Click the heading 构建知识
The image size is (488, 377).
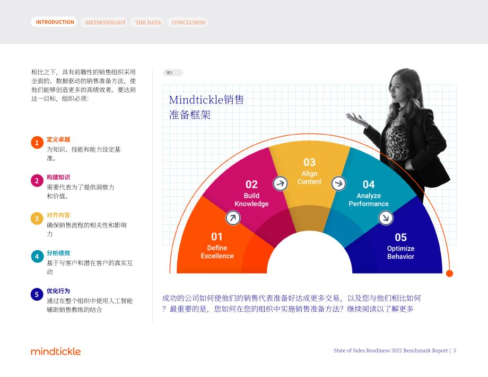(x=58, y=177)
